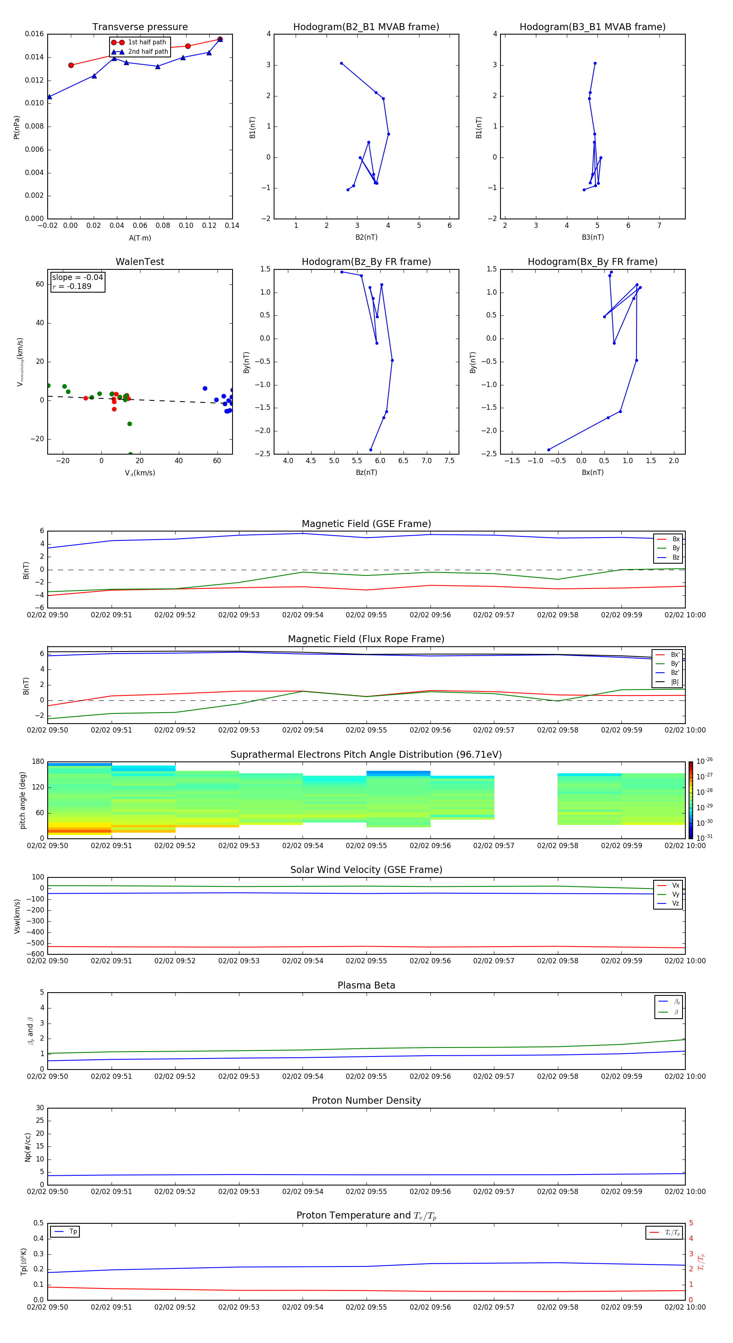
Task: Click the 'B3(nT)' x-axis label
Action: 593,237
